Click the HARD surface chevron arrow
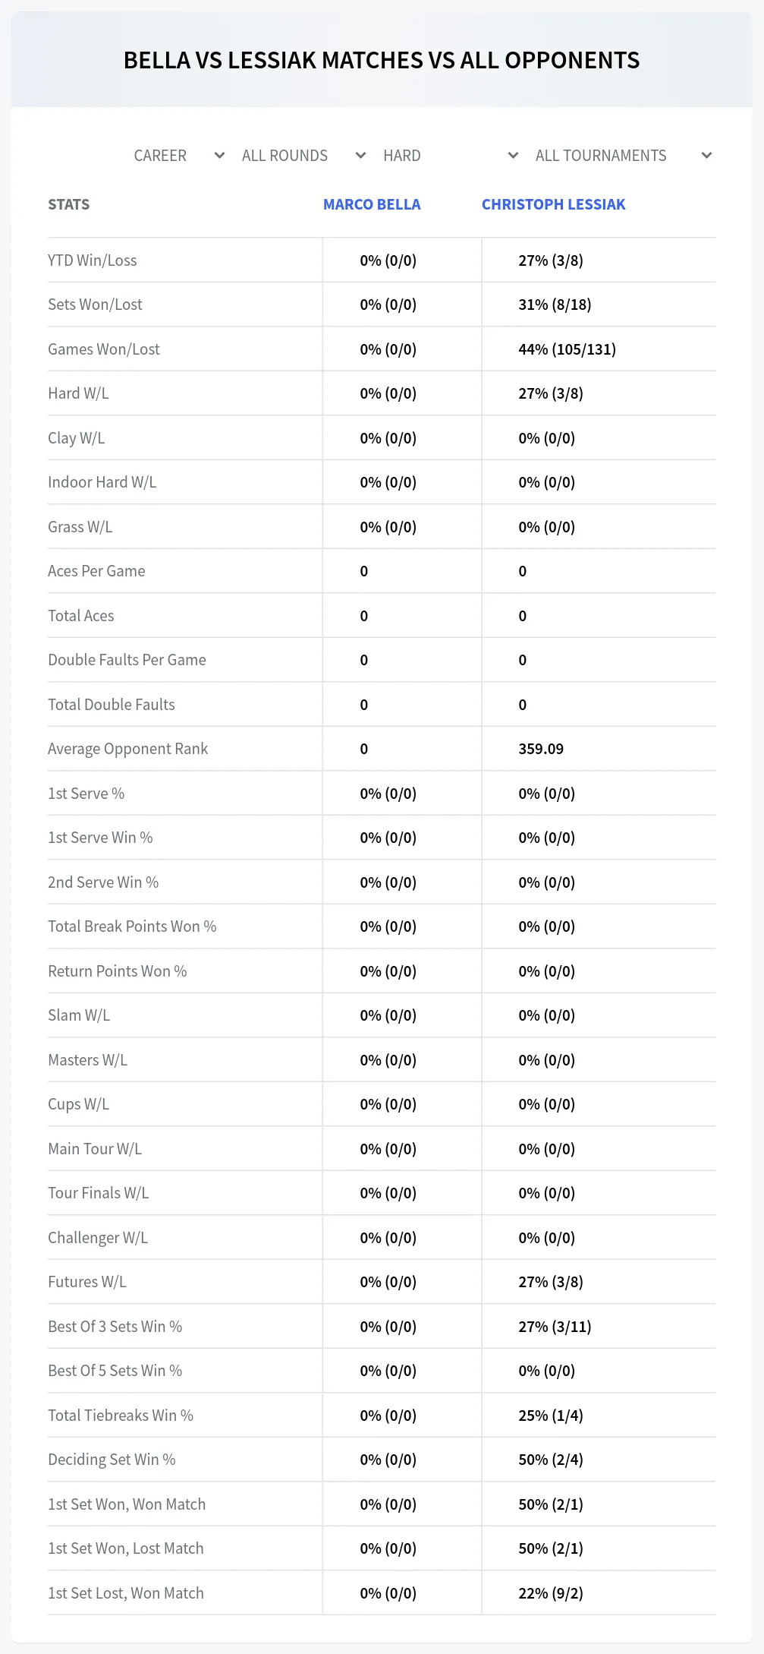Image resolution: width=764 pixels, height=1654 pixels. pos(513,156)
